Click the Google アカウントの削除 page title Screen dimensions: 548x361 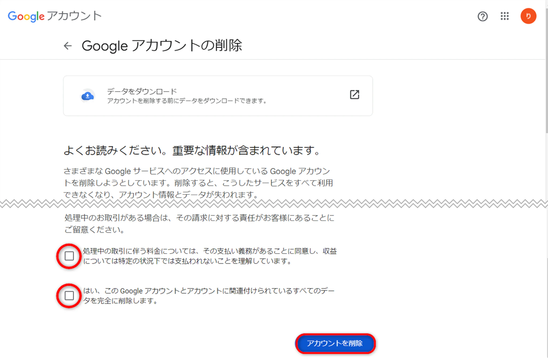[162, 46]
